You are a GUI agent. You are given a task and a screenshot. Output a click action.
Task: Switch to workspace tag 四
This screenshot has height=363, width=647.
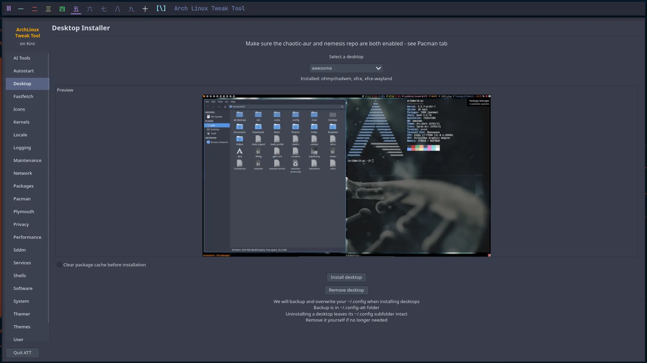tap(62, 9)
